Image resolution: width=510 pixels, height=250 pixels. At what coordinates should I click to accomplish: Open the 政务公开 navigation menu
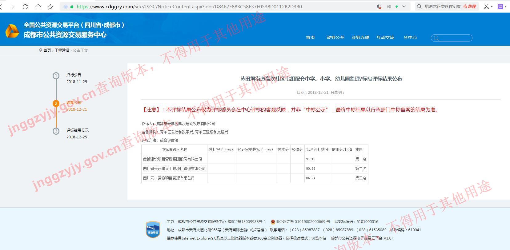click(335, 38)
